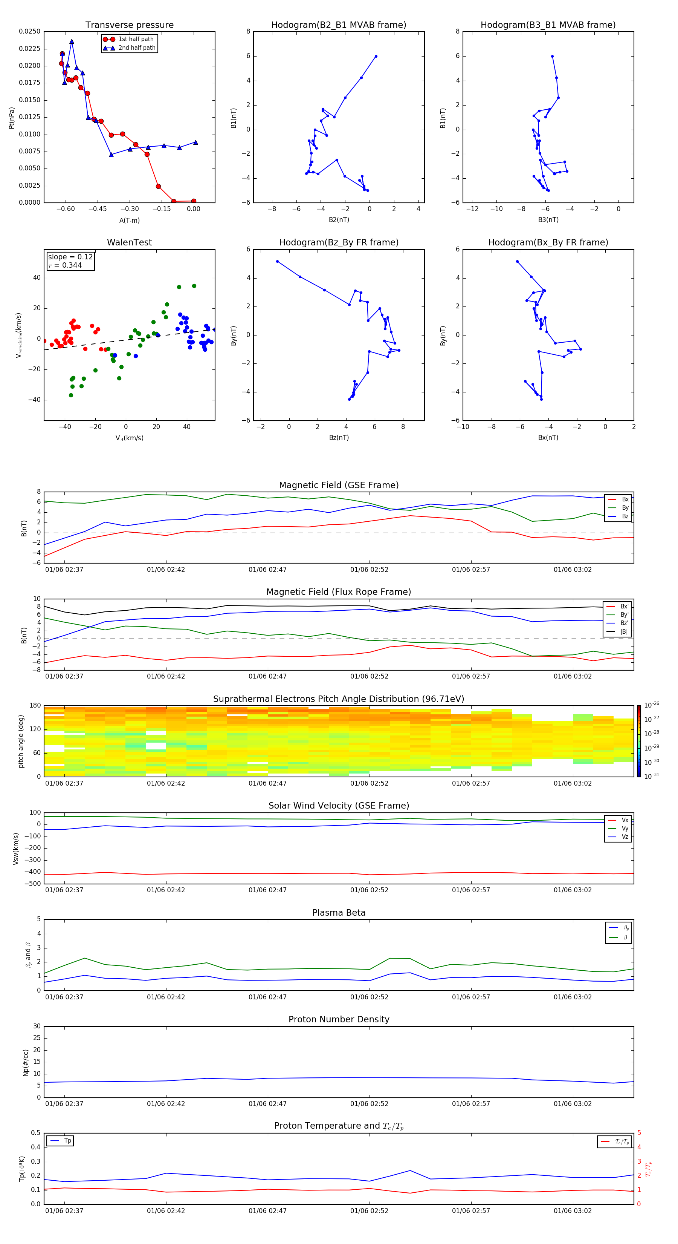Click the 'Pt(nPa)' y-axis label
This screenshot has height=1244, width=678.
tap(12, 118)
